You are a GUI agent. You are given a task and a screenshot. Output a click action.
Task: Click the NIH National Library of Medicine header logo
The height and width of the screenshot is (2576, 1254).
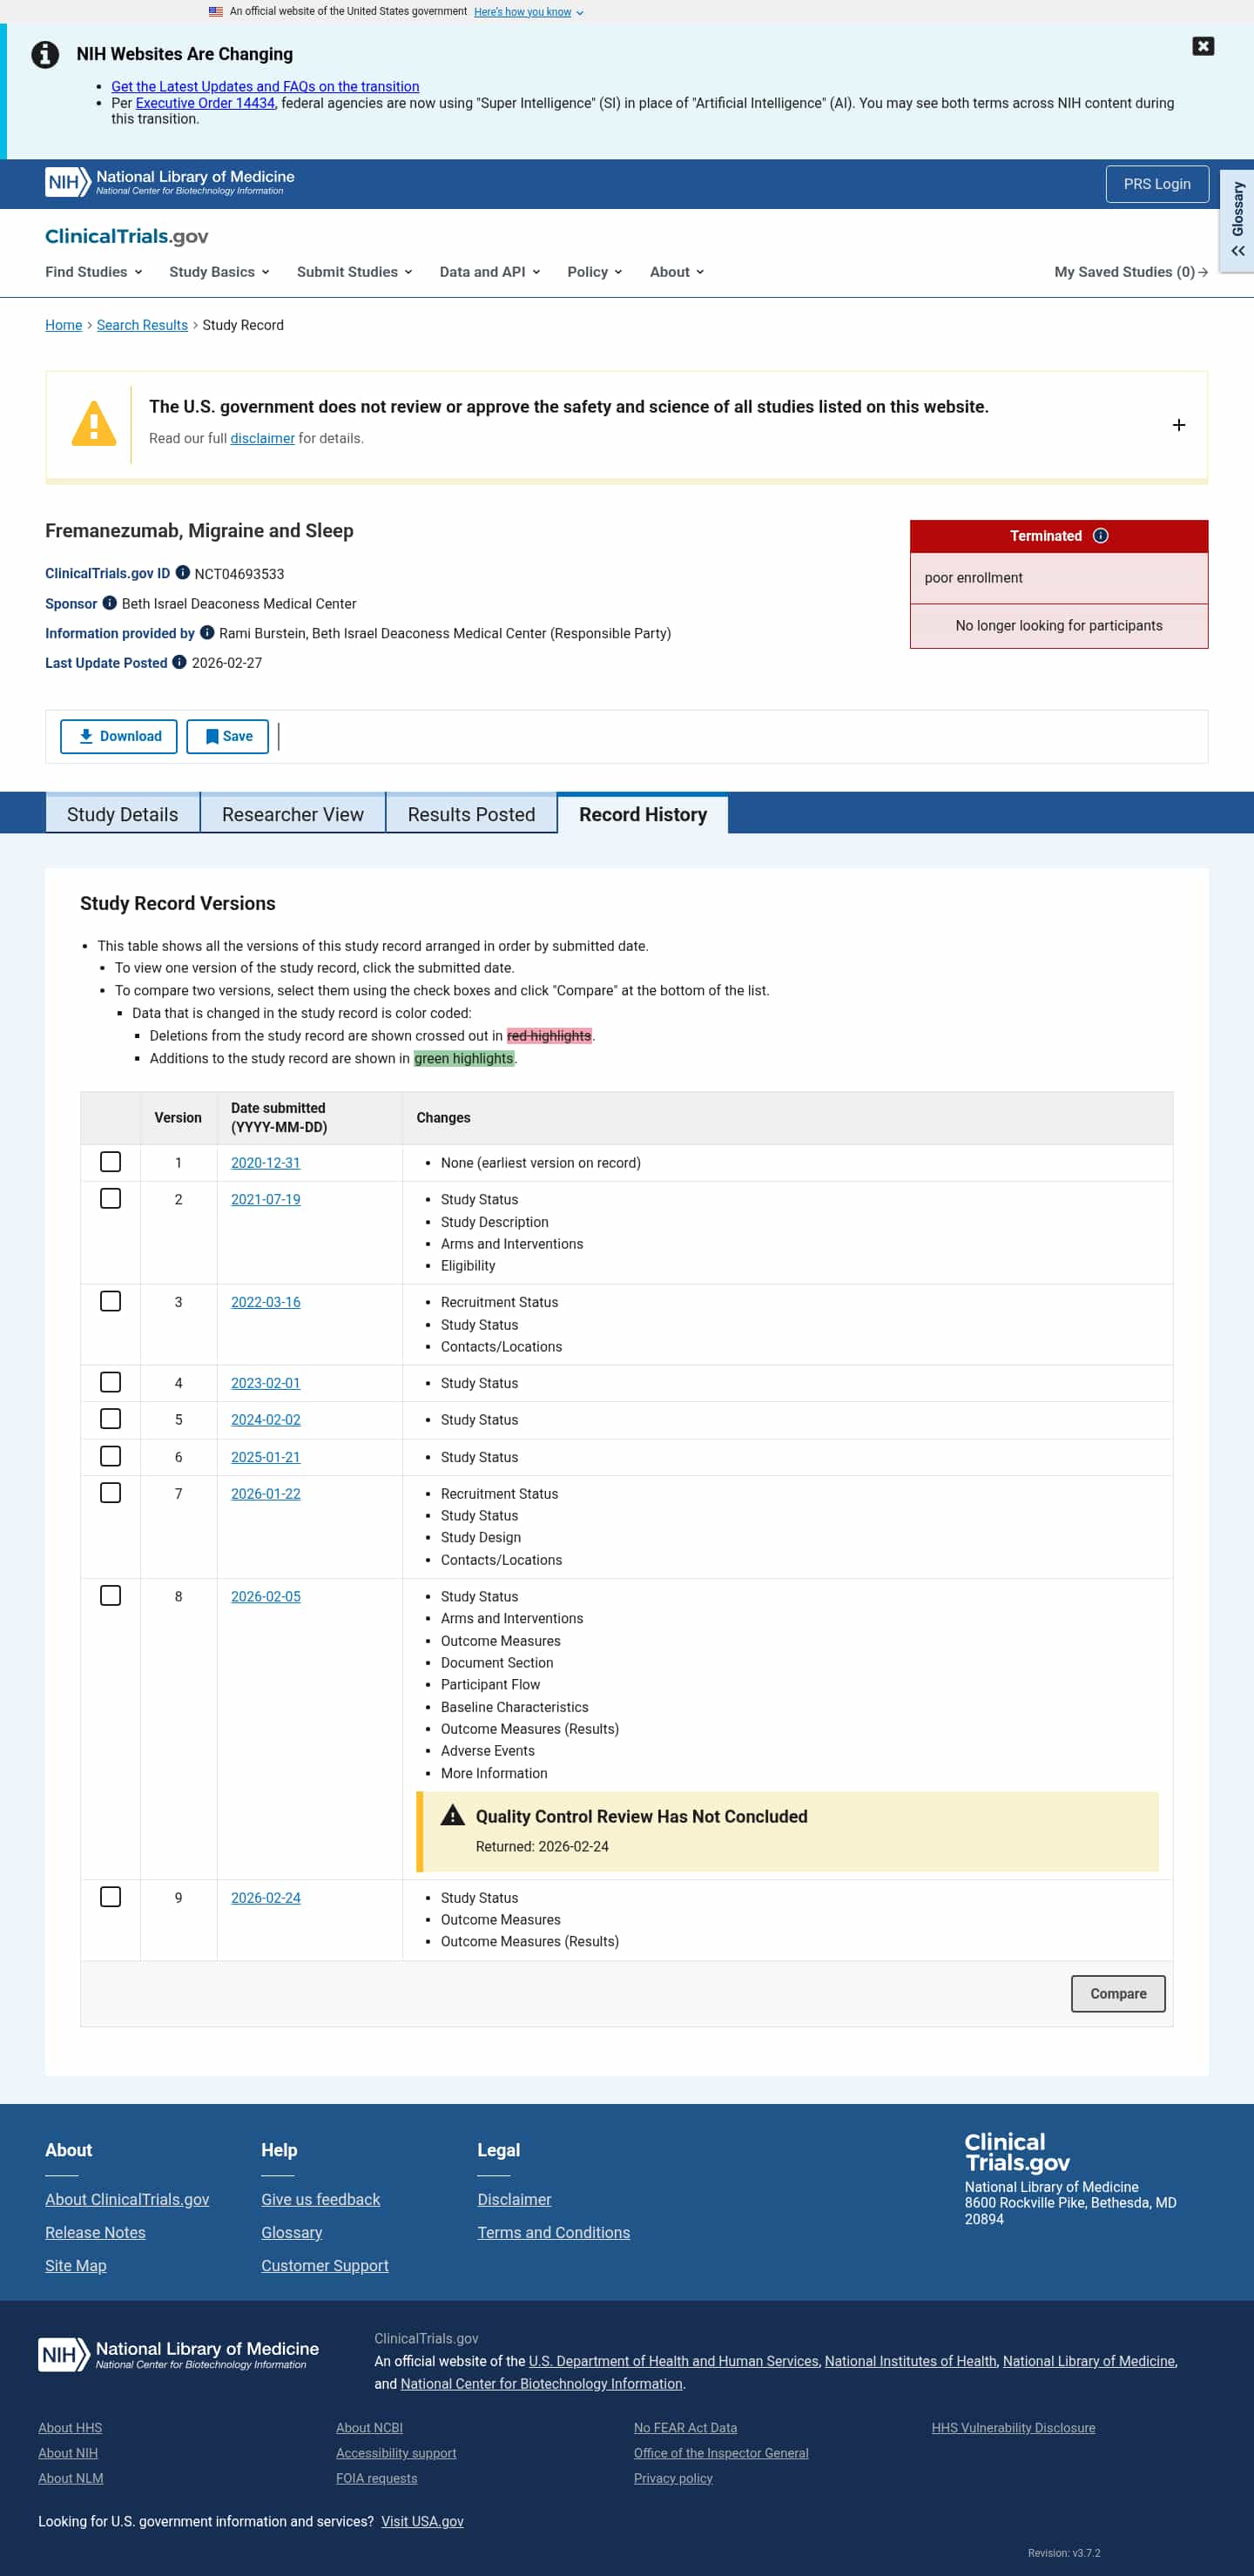[x=170, y=183]
